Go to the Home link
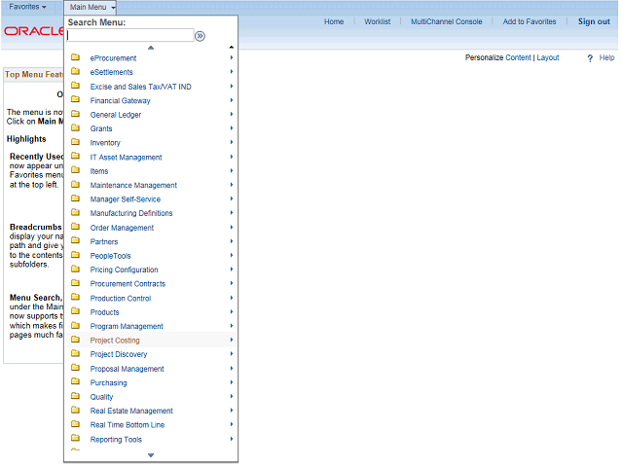The height and width of the screenshot is (467, 623). 334,21
